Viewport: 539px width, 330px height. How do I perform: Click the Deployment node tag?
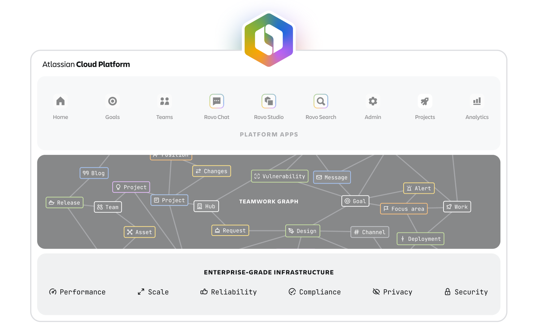[420, 239]
